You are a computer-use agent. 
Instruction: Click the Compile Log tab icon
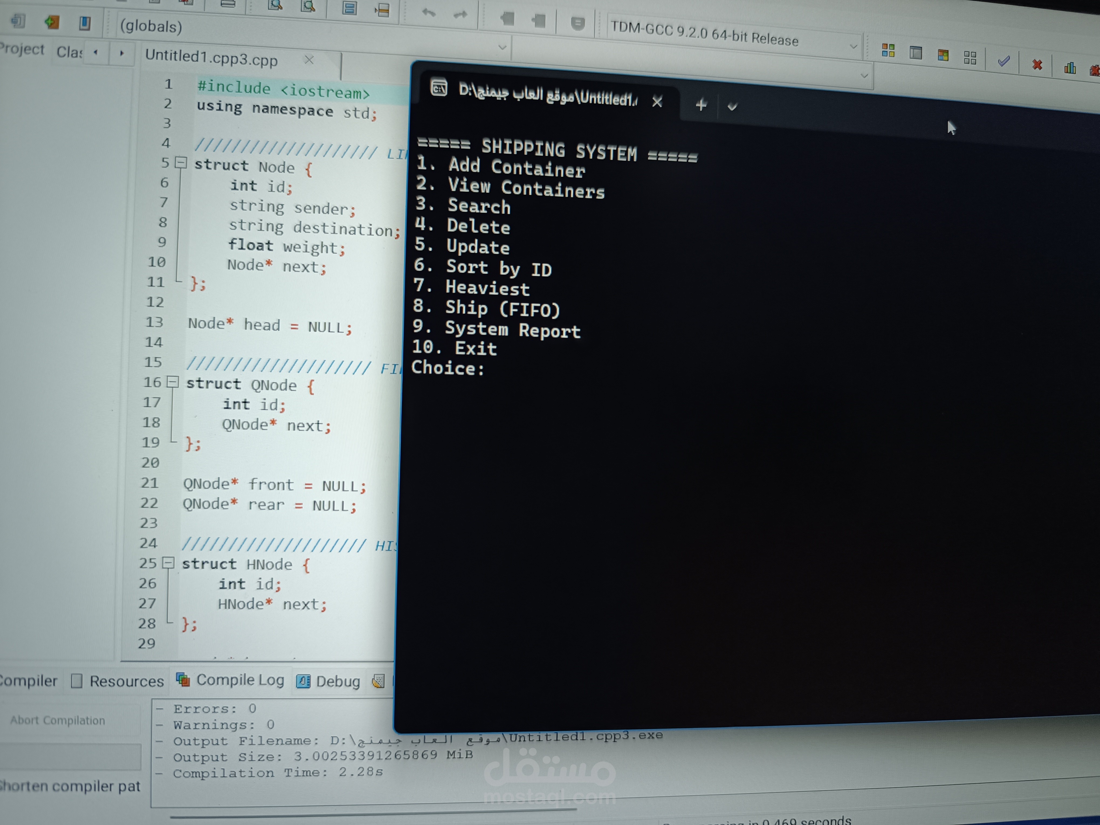point(183,679)
